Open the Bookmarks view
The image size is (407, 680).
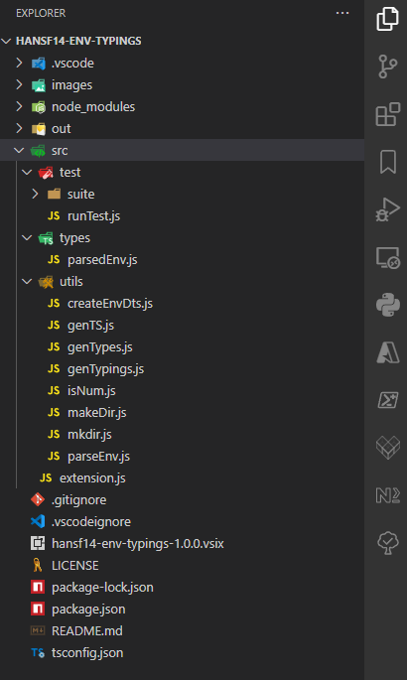pyautogui.click(x=387, y=162)
